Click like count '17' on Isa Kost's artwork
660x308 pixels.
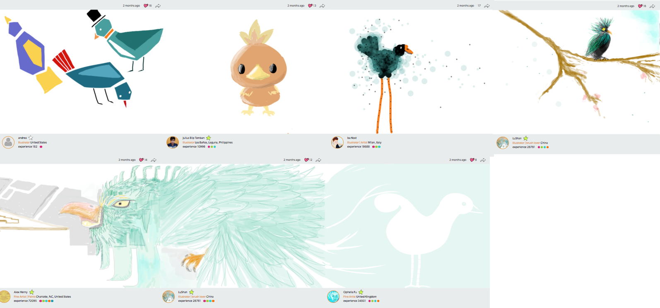coord(479,6)
